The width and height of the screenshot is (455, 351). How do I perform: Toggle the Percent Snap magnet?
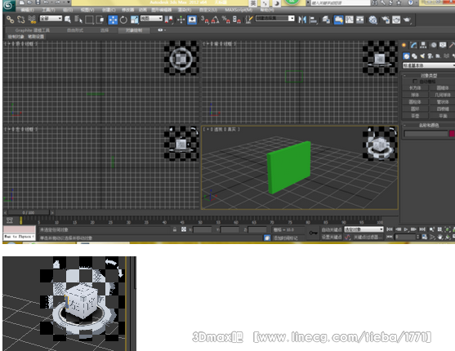pos(225,20)
